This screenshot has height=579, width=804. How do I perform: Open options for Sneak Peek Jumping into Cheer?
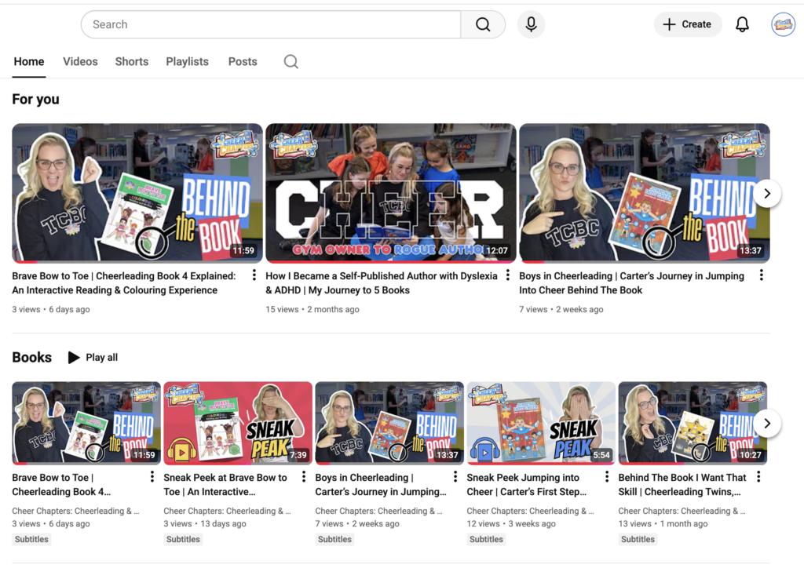(x=607, y=477)
